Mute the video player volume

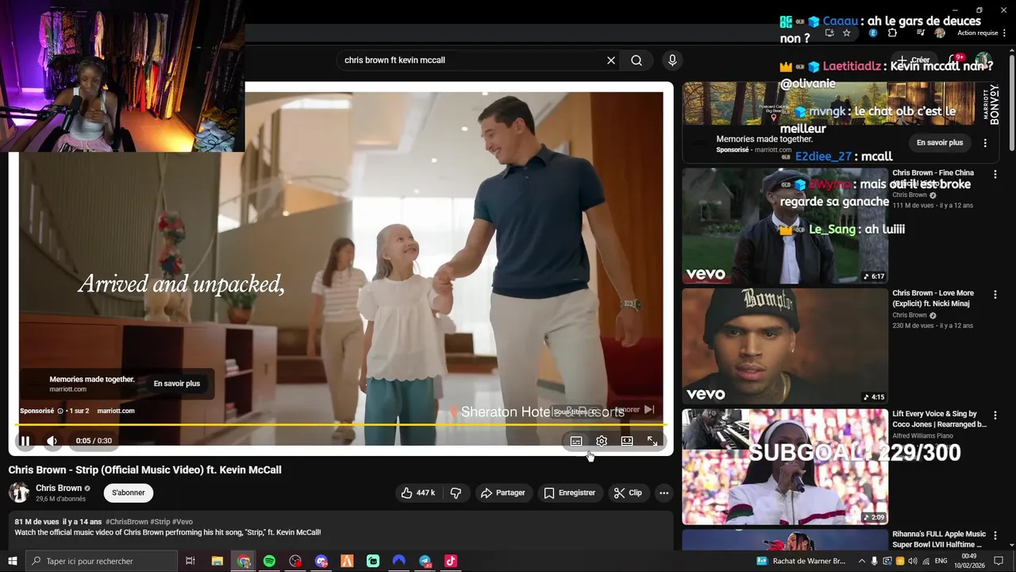(52, 441)
